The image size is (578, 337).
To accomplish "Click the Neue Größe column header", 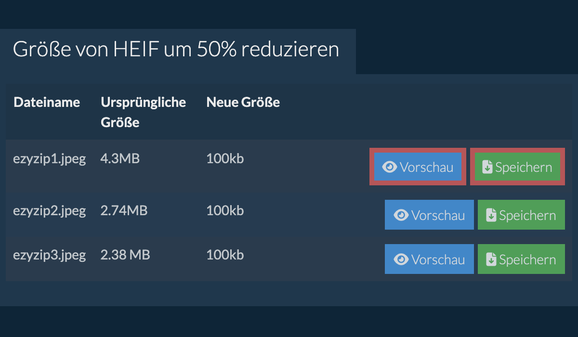I will (x=243, y=102).
